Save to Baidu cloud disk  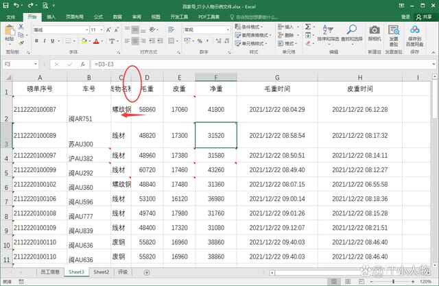point(414,35)
